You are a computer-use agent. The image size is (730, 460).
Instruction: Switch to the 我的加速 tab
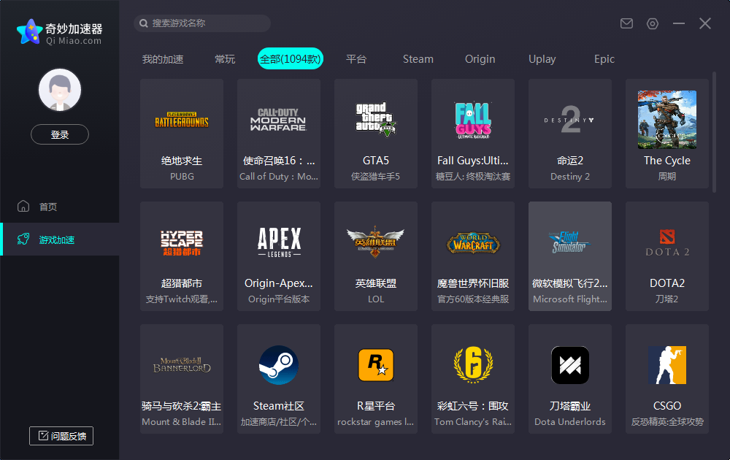coord(163,59)
